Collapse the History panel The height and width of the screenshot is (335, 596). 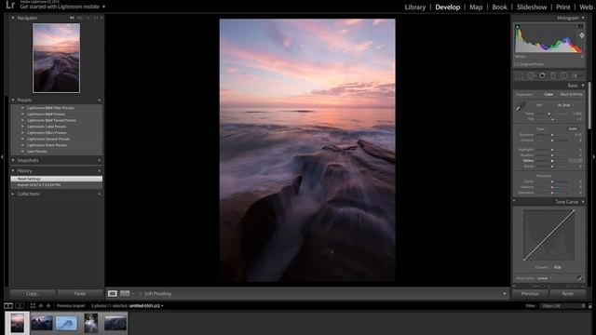coord(13,171)
